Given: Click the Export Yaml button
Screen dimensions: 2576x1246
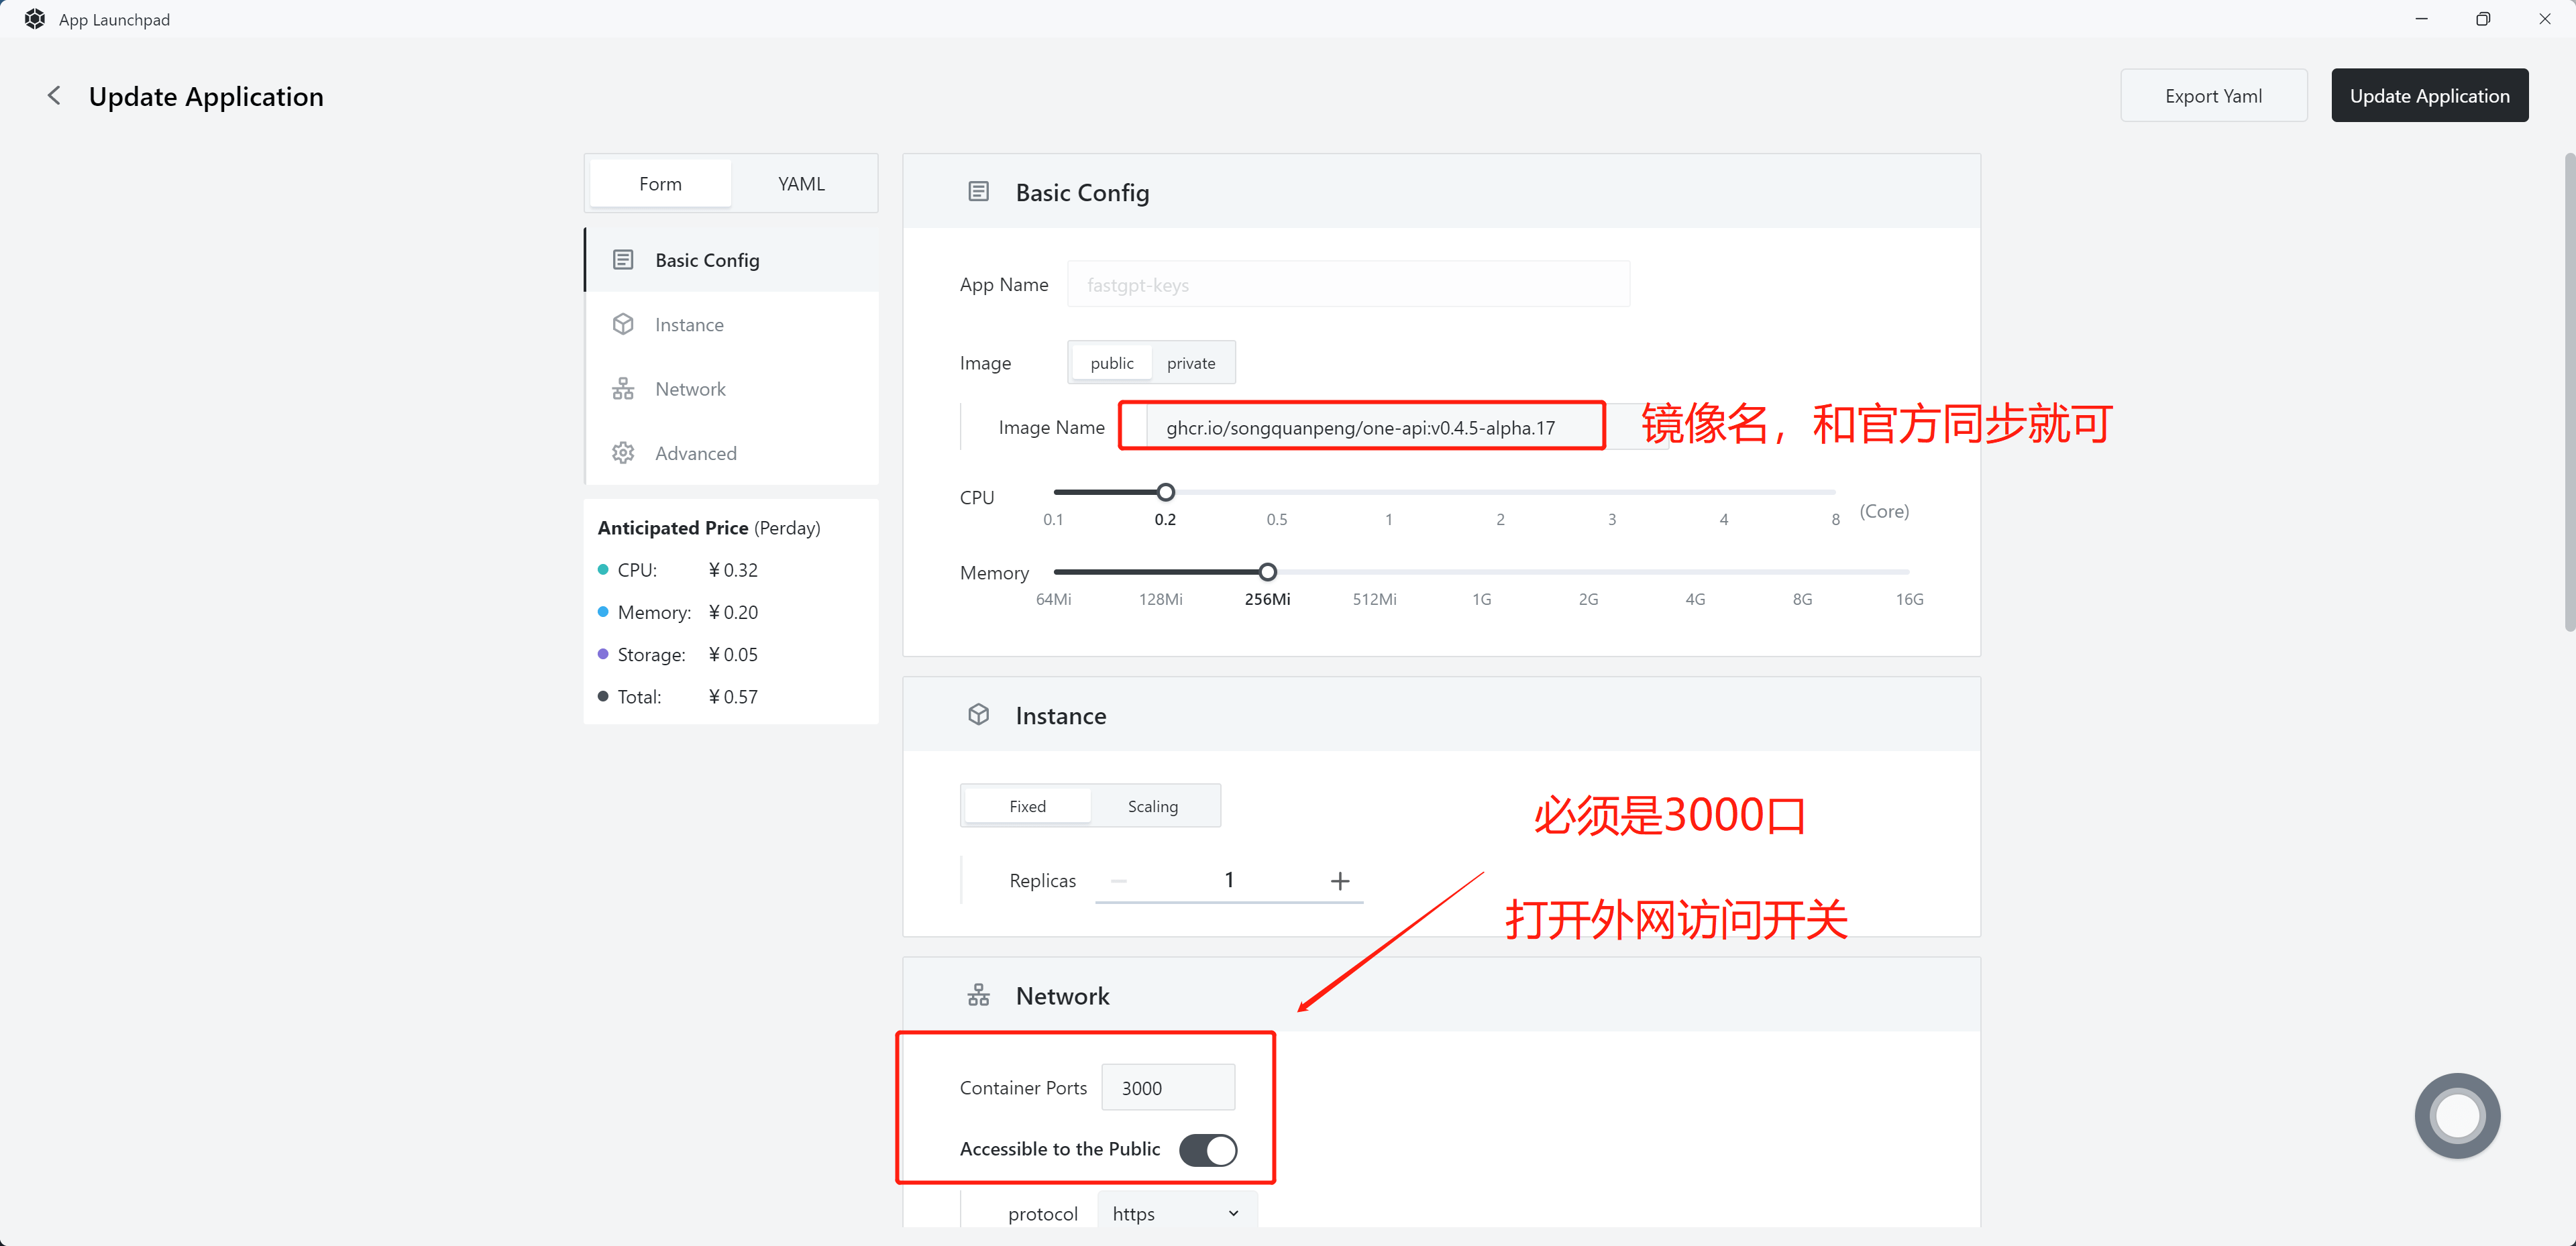Looking at the screenshot, I should pyautogui.click(x=2213, y=95).
